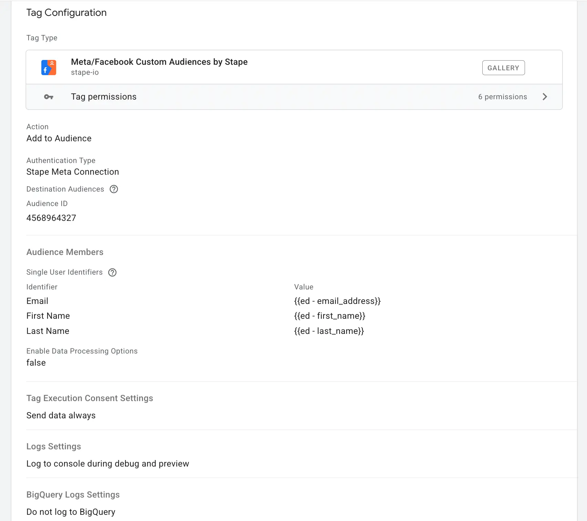Select Send data always consent setting

tap(61, 415)
